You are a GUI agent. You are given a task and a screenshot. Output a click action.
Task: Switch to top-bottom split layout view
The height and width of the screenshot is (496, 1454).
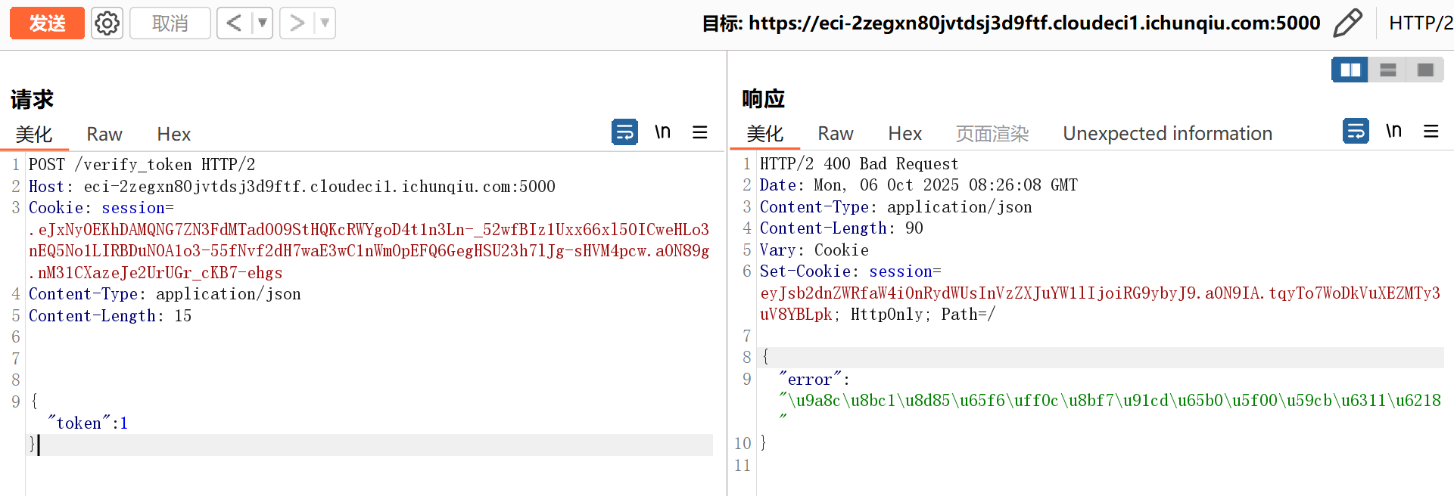click(x=1387, y=70)
